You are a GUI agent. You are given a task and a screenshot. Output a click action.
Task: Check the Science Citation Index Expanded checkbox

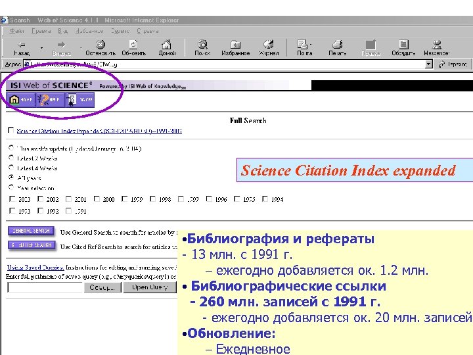[x=11, y=130]
